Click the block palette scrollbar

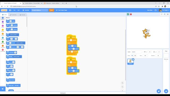point(27,22)
